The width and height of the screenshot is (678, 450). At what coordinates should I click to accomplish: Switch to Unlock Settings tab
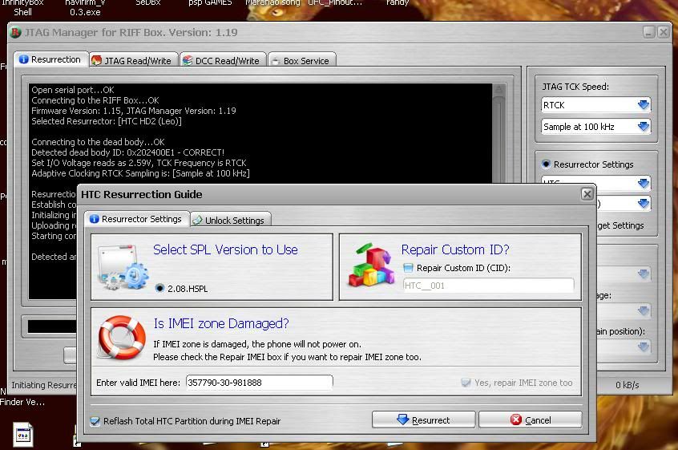pyautogui.click(x=231, y=221)
